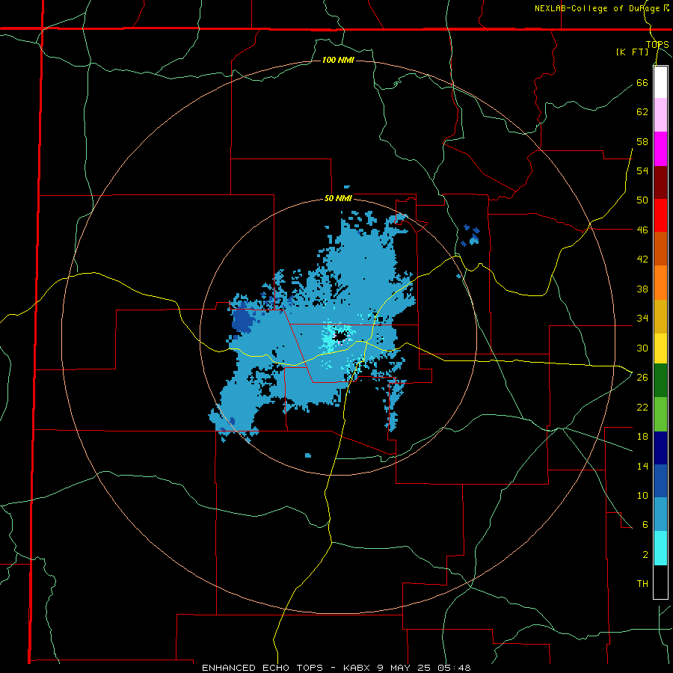Click the light blue 14 kft legend swatch
The width and height of the screenshot is (673, 673).
coord(660,514)
